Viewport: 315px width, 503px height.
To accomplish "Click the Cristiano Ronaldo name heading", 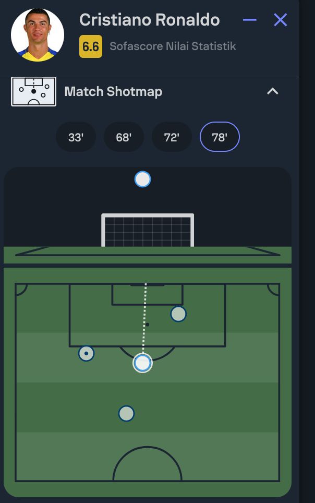I will 150,20.
